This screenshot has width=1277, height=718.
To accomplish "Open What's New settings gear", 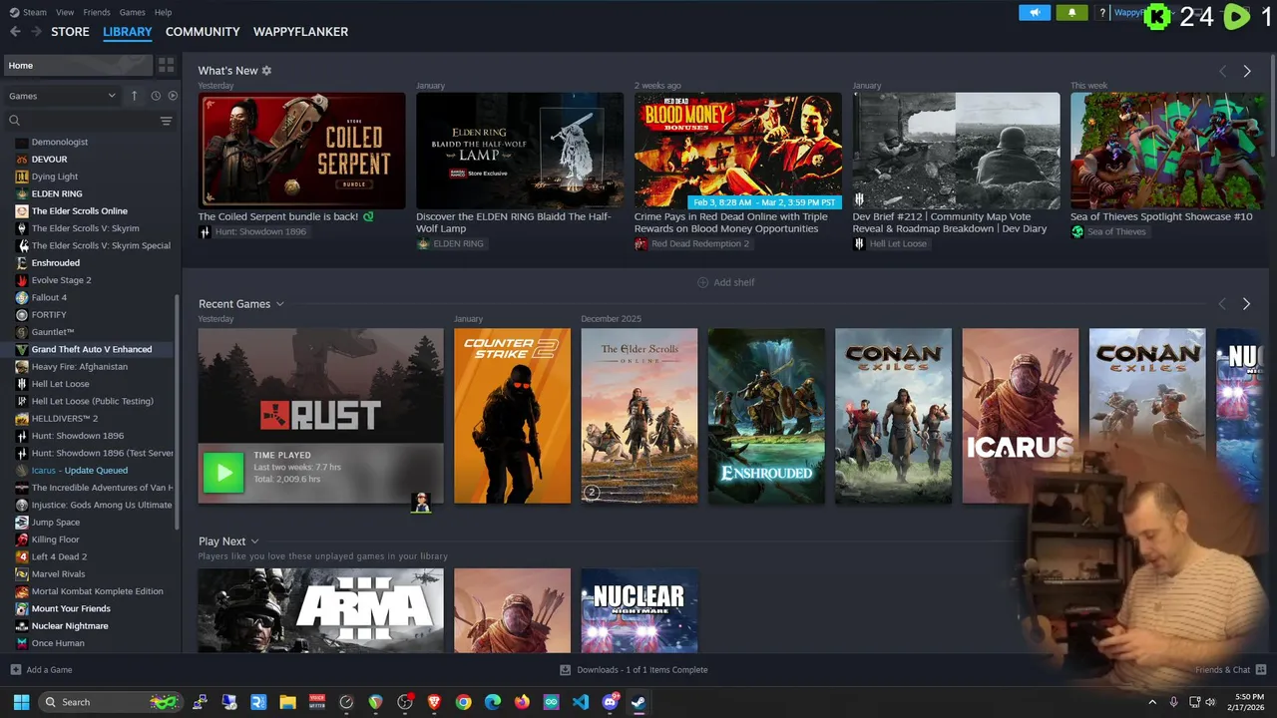I will 266,71.
